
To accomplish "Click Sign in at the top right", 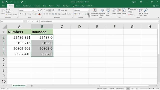I will point(134,2).
